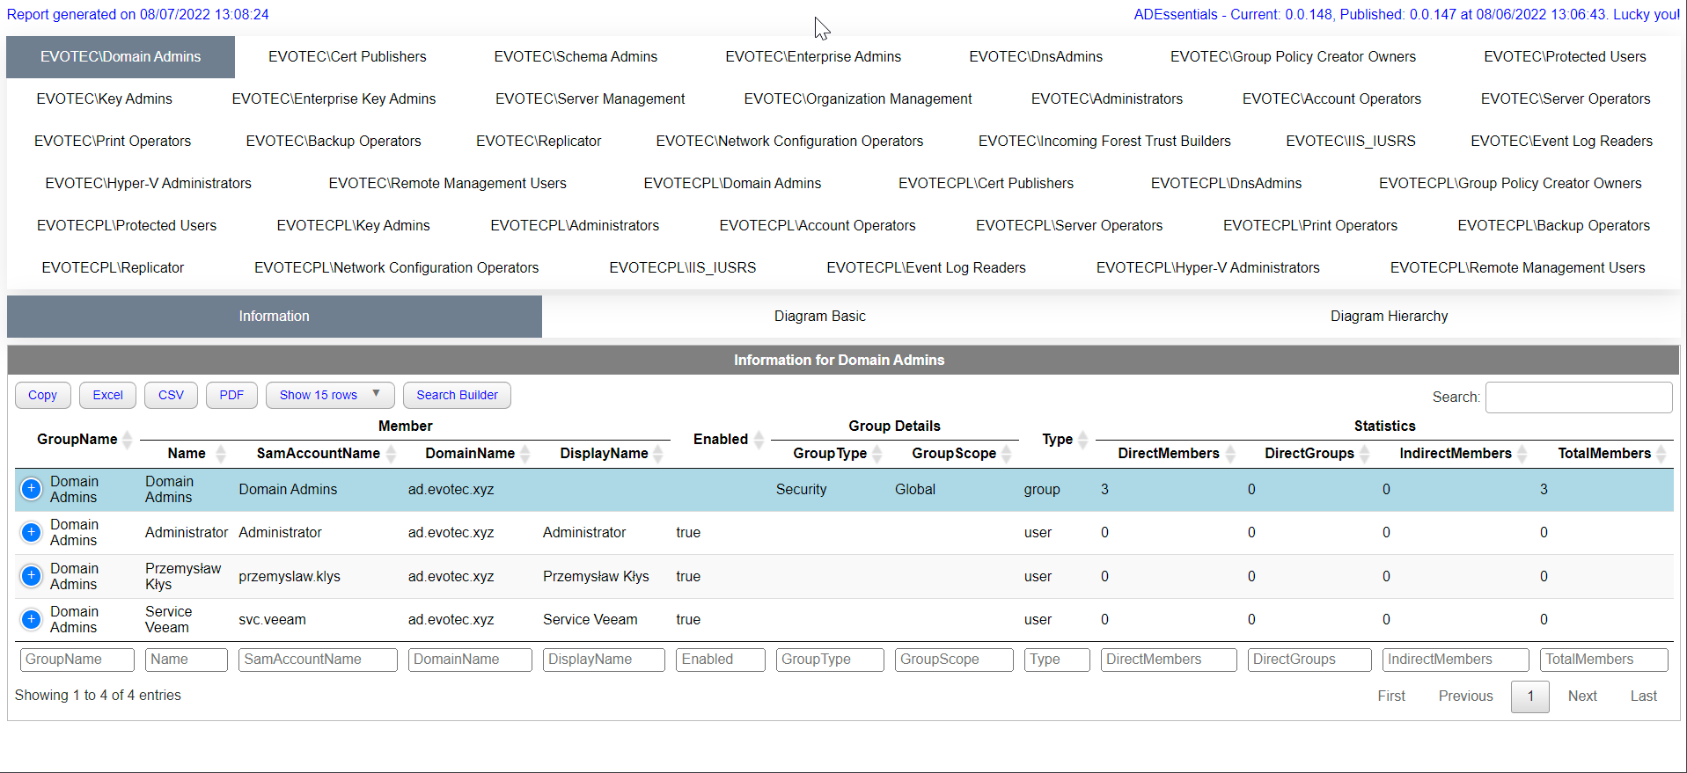Open the Show 15 rows dropdown

click(329, 395)
